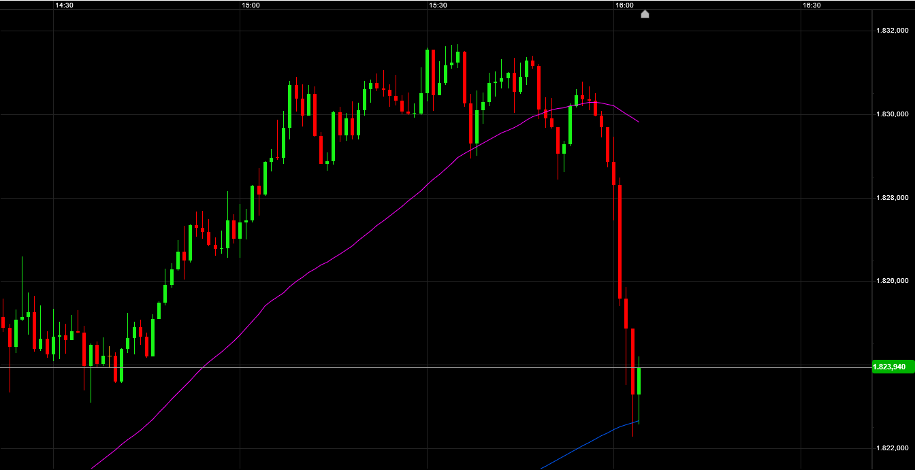Click the 16:30 time axis label

[x=812, y=5]
